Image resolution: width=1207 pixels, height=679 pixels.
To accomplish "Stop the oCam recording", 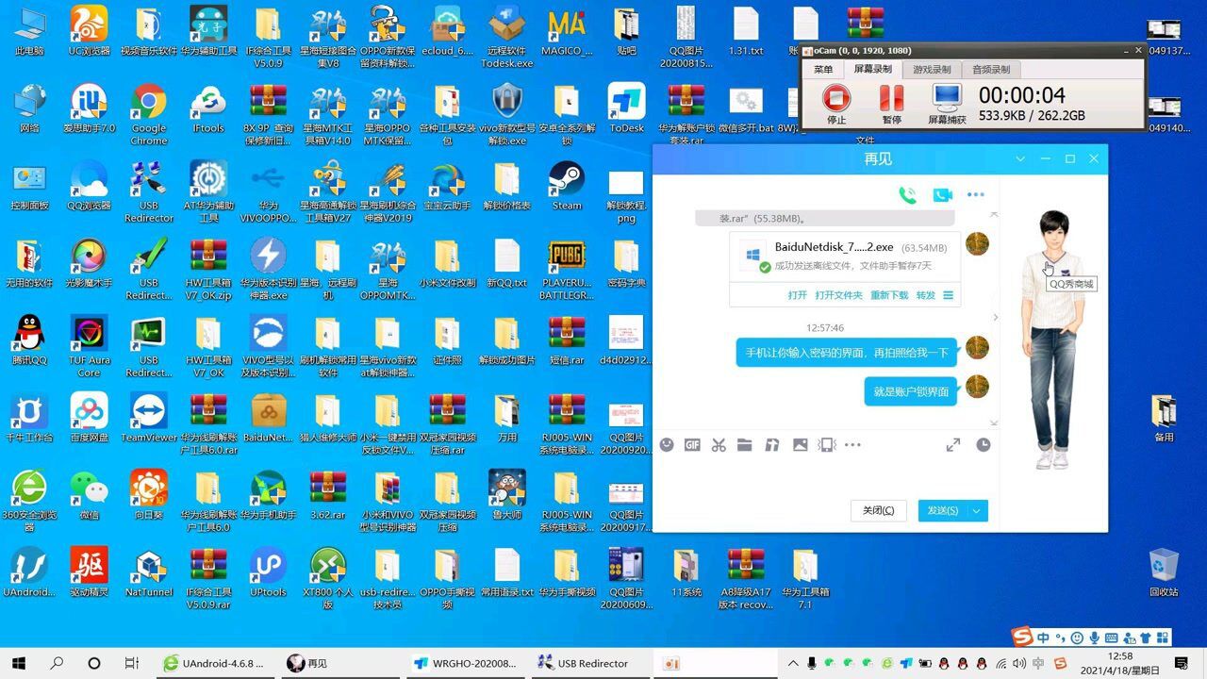I will point(835,104).
